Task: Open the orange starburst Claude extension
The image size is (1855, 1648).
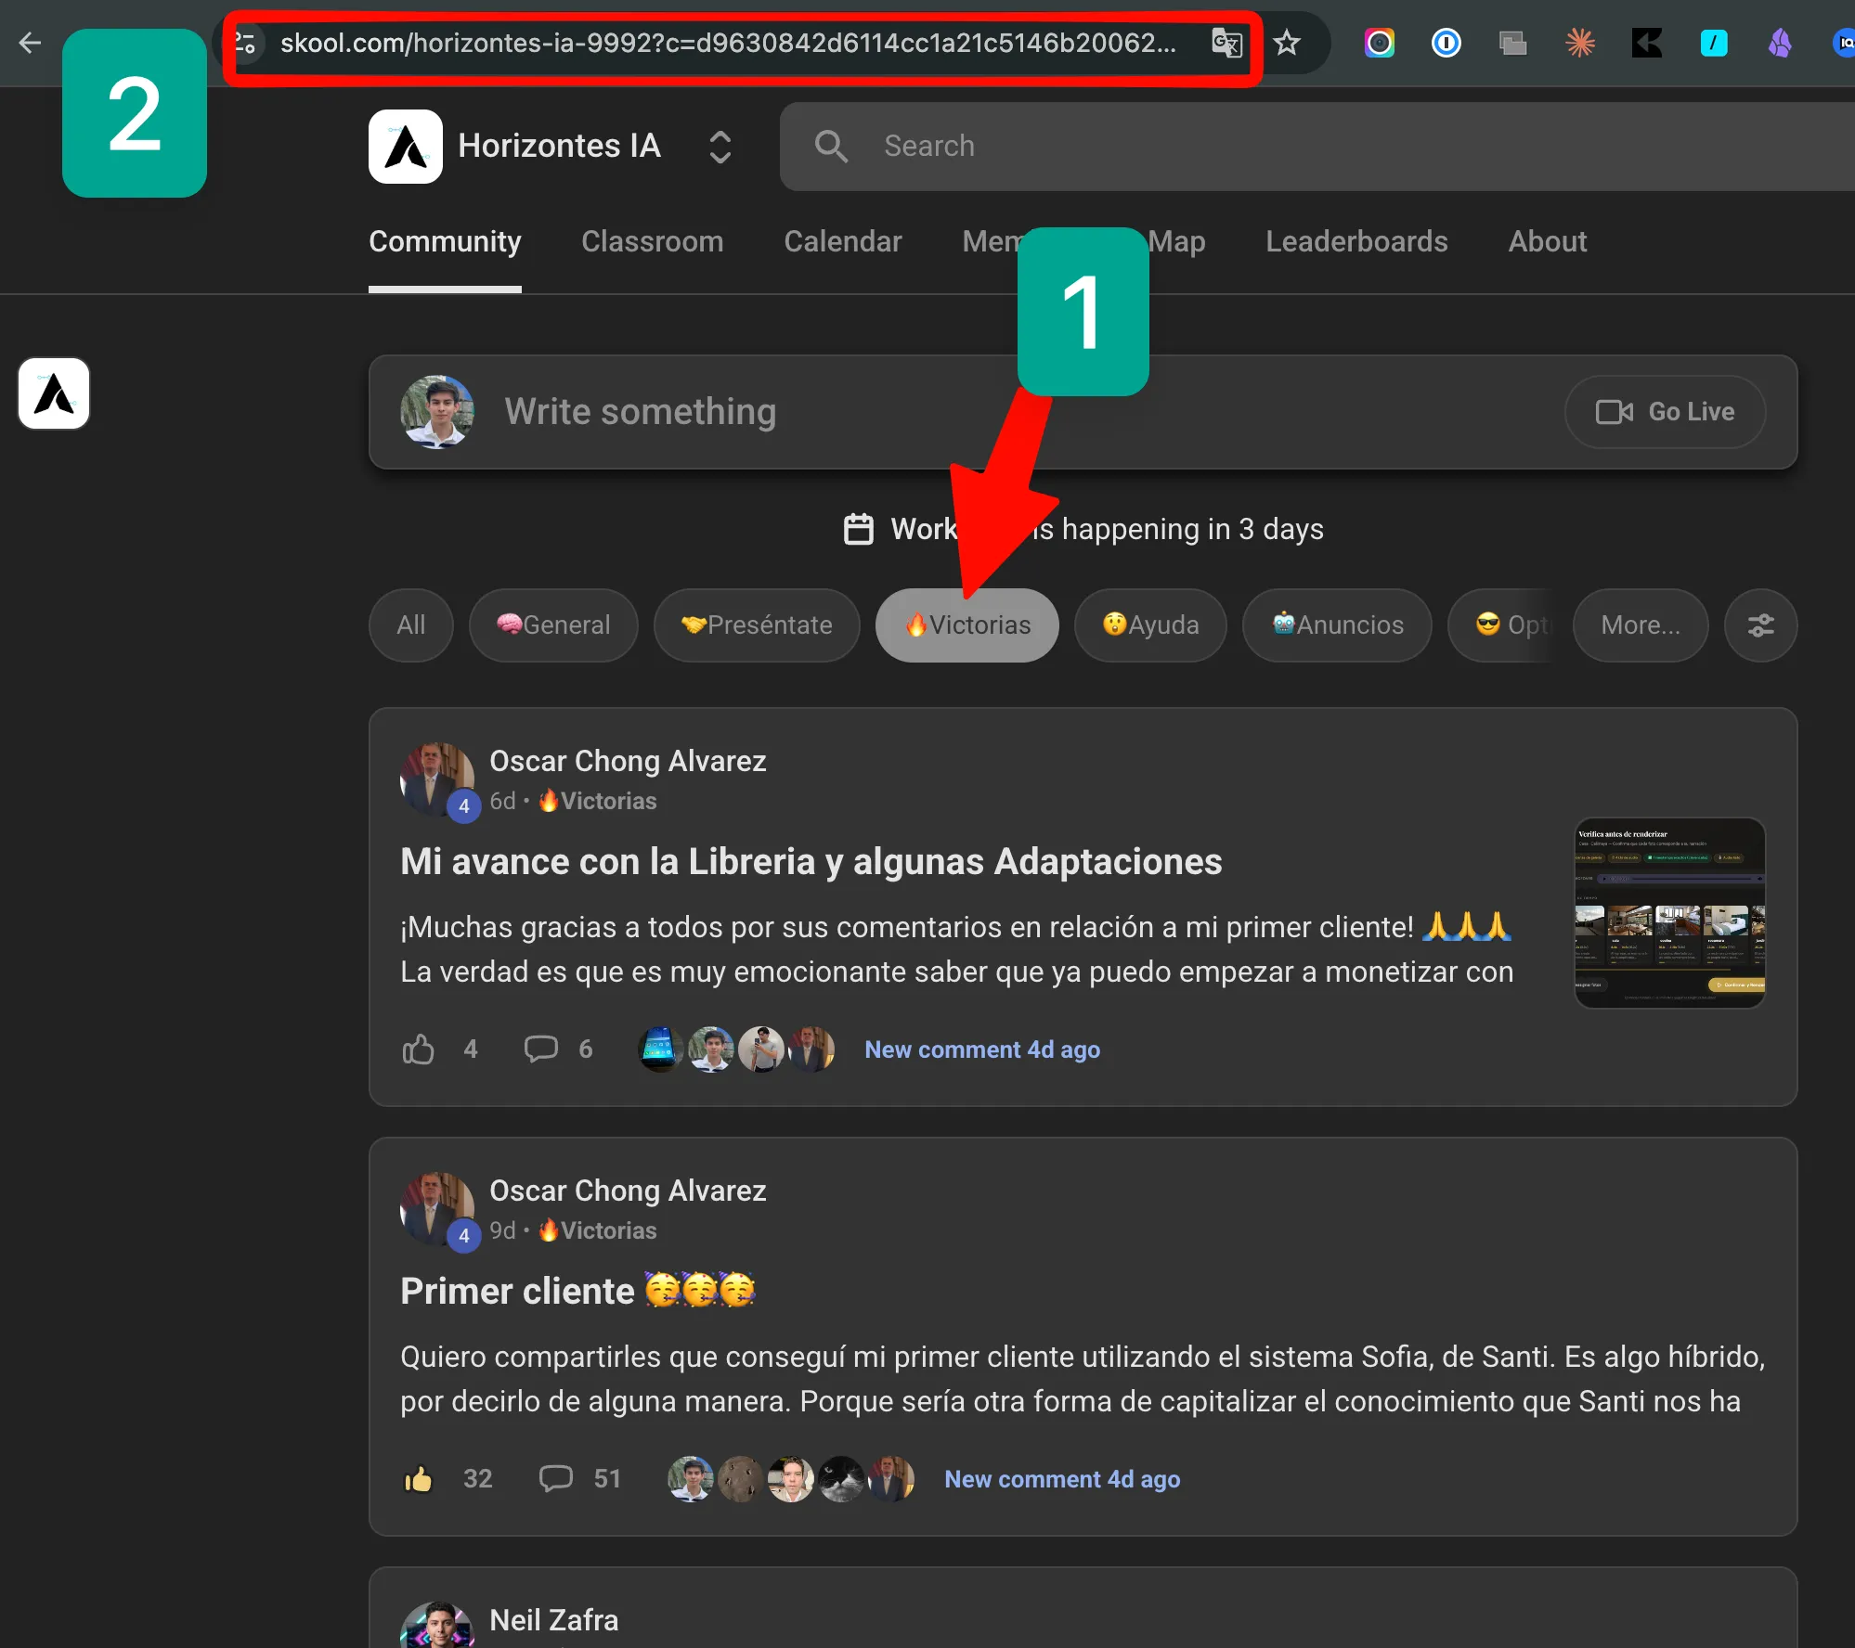Action: pos(1580,43)
